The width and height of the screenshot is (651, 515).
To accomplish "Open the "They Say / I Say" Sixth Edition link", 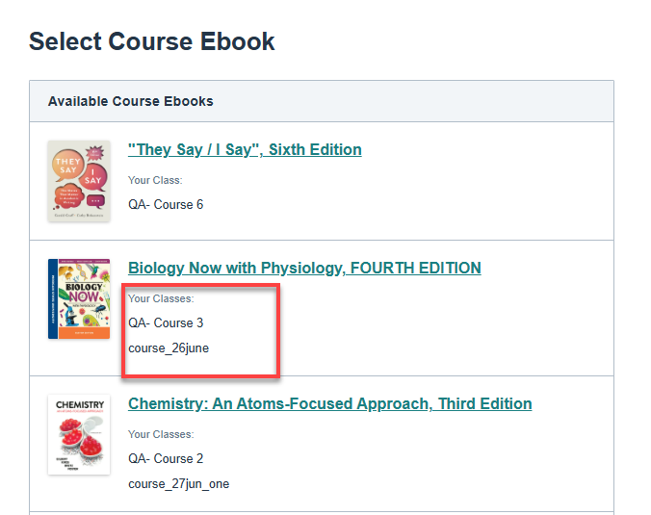I will tap(245, 150).
